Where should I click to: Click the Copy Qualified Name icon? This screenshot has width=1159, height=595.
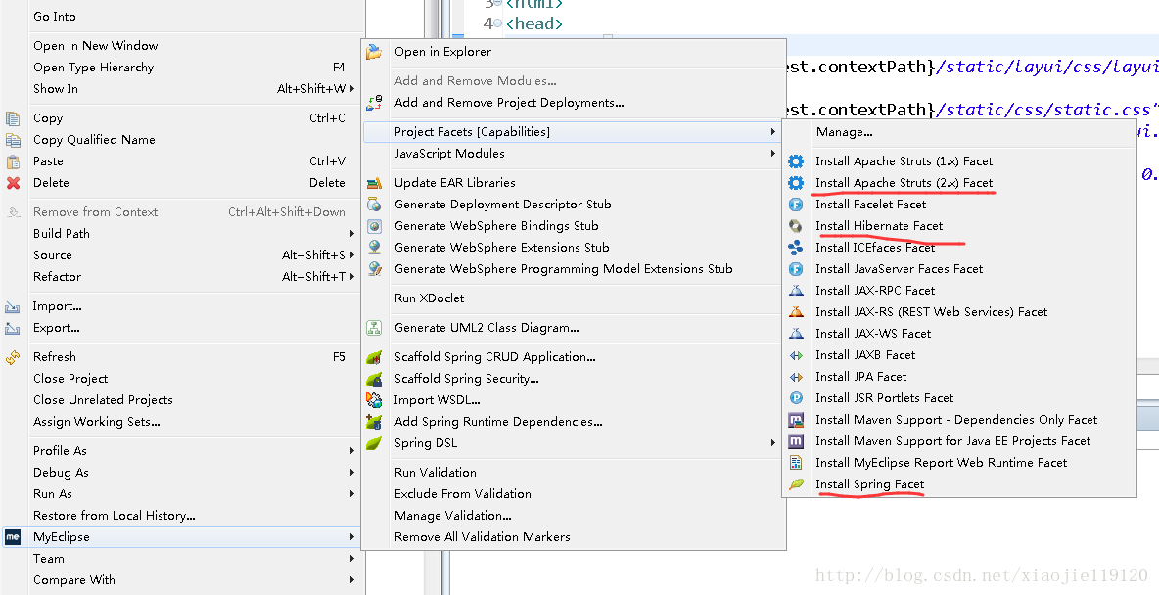coord(13,140)
